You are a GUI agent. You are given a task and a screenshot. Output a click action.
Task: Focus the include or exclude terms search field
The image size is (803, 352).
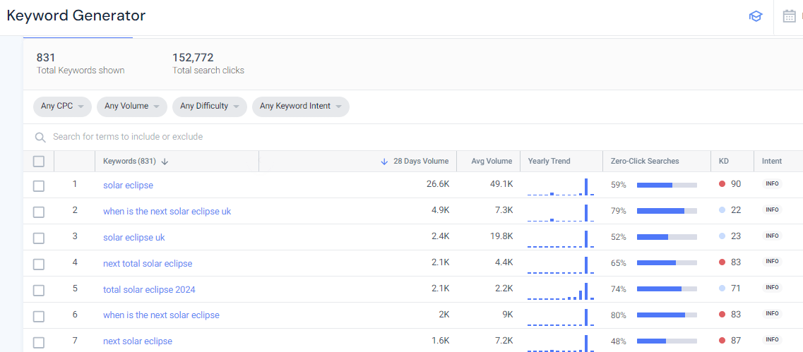[x=282, y=137]
